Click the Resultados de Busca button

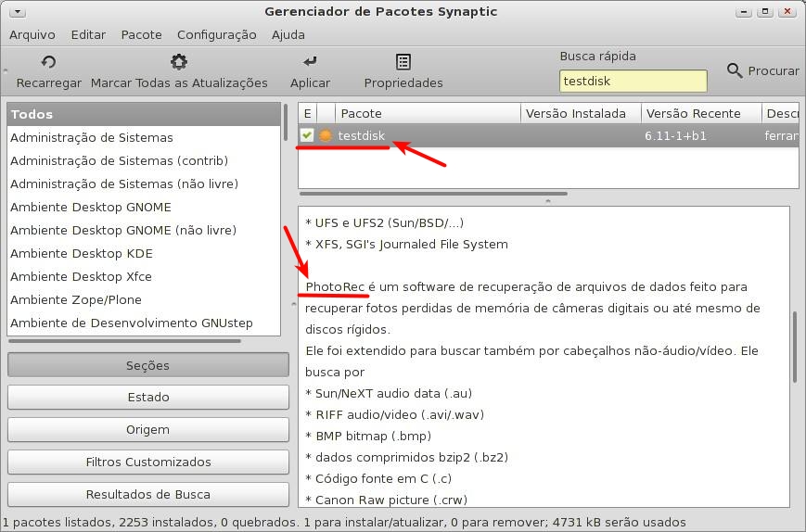tap(148, 494)
